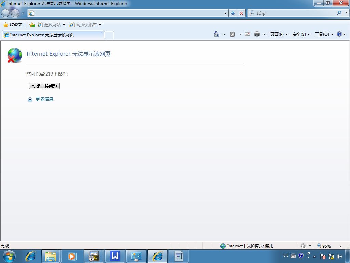350x263 pixels.
Task: Click the magnifier Search button
Action: [x=339, y=13]
